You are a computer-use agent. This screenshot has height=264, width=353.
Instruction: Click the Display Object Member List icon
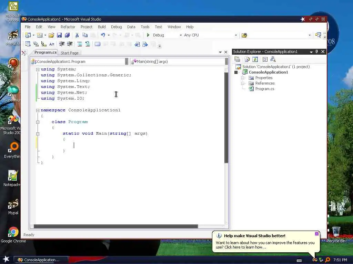click(28, 44)
